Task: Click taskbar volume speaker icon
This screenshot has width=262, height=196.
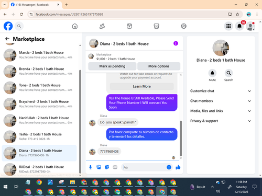Action: pos(217,191)
